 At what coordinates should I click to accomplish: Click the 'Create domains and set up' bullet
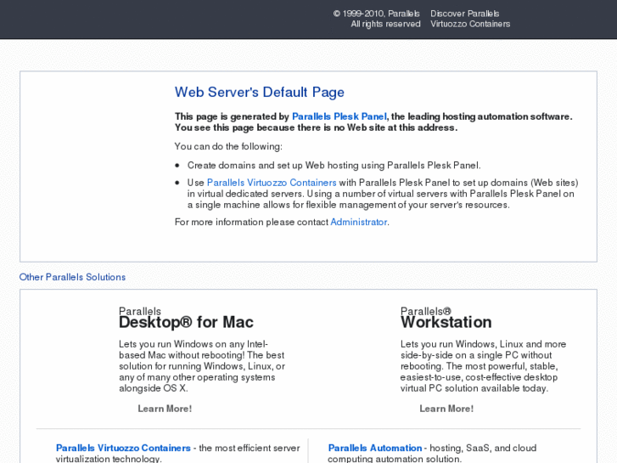click(x=334, y=166)
